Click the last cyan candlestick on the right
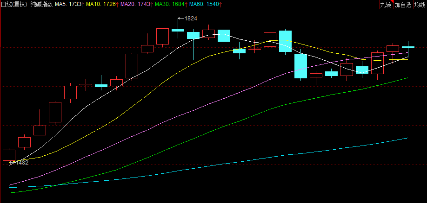The height and width of the screenshot is (203, 427). [x=408, y=47]
